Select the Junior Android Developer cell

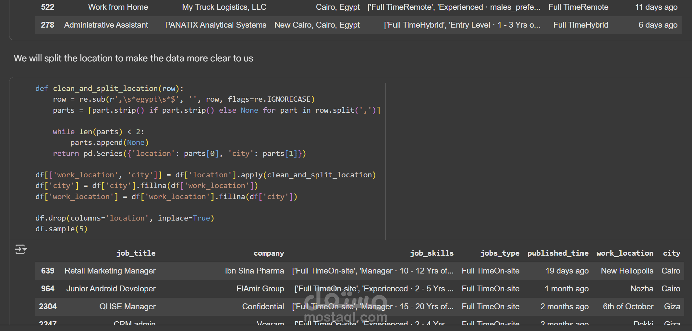(x=111, y=289)
